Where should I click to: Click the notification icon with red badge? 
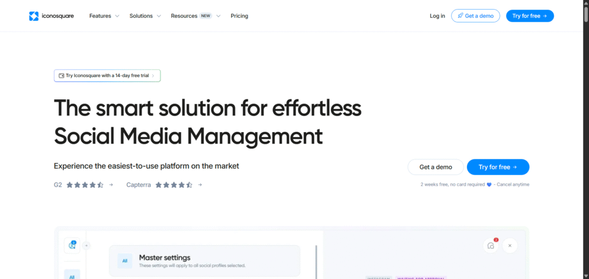[491, 246]
